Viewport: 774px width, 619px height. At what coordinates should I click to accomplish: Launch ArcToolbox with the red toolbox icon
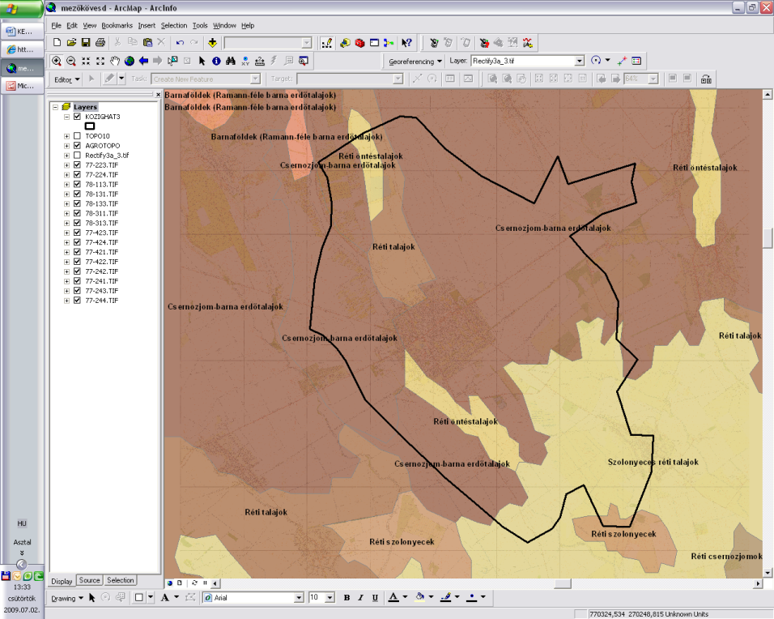coord(359,43)
